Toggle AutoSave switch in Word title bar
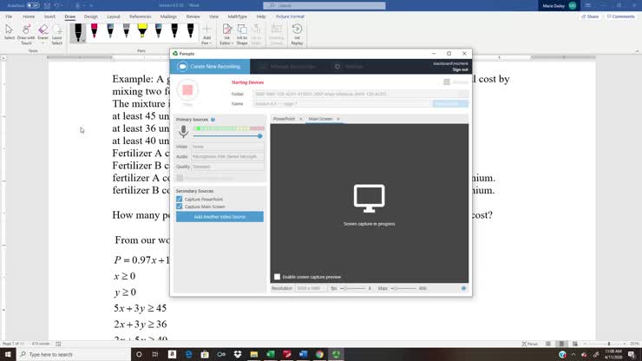This screenshot has width=642, height=361. [x=33, y=6]
